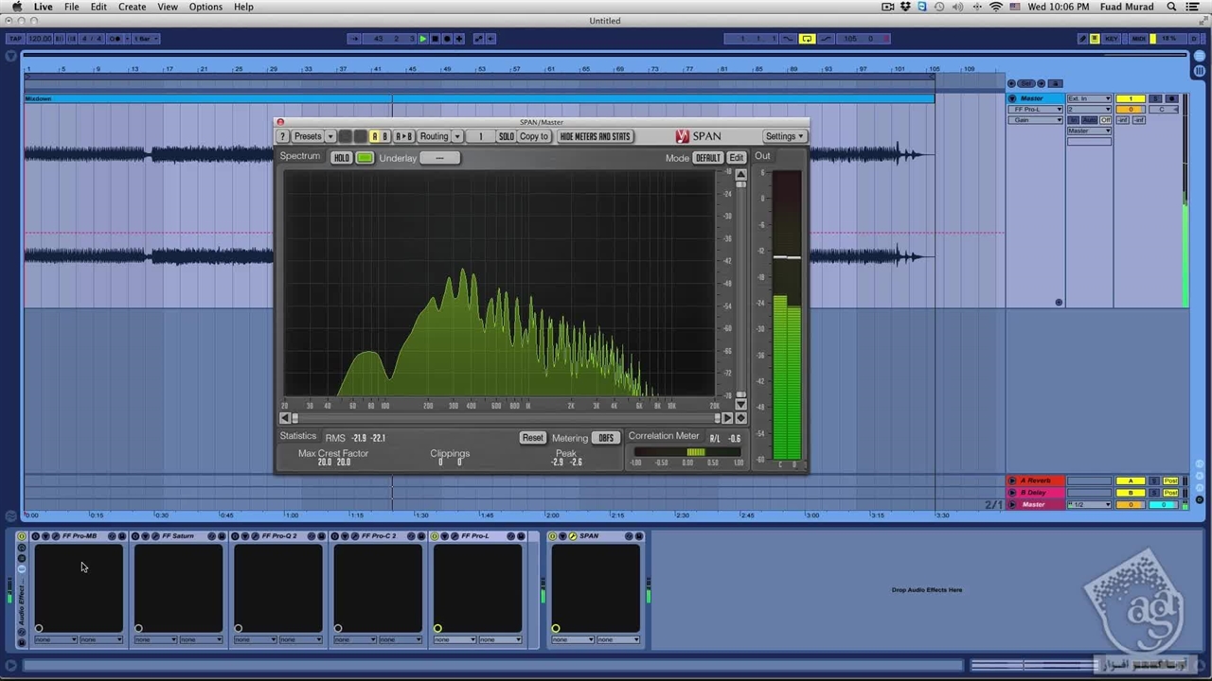This screenshot has width=1212, height=681.
Task: Click the spectrum horizontal scrollbar
Action: point(507,418)
